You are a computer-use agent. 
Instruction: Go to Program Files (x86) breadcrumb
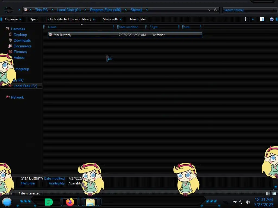(x=106, y=10)
